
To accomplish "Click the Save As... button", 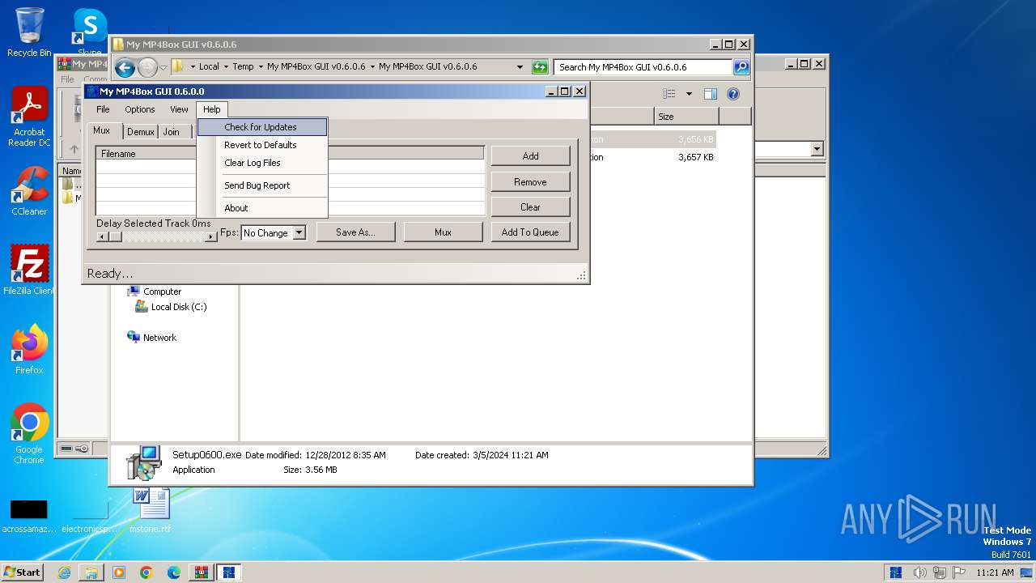I will [355, 232].
